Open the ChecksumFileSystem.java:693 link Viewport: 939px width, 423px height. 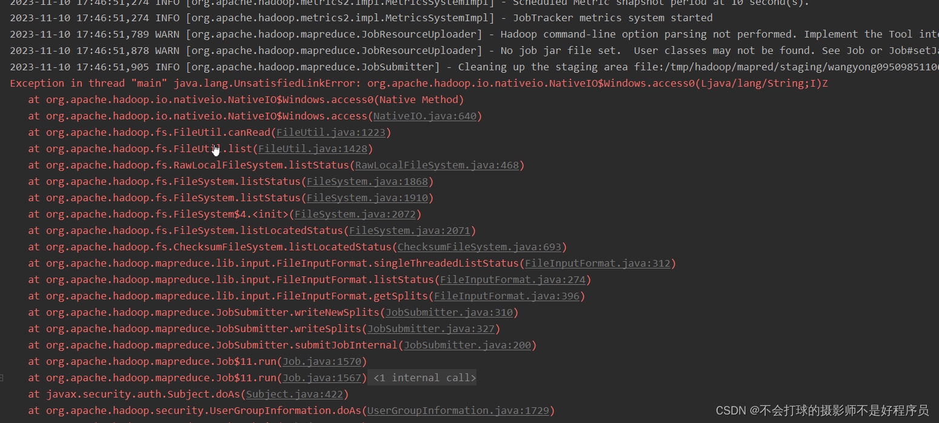pos(481,247)
